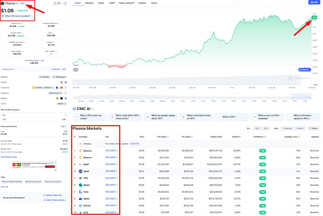The width and height of the screenshot is (323, 216).
Task: Open the X (Twitter) social icon
Action: click(61, 82)
